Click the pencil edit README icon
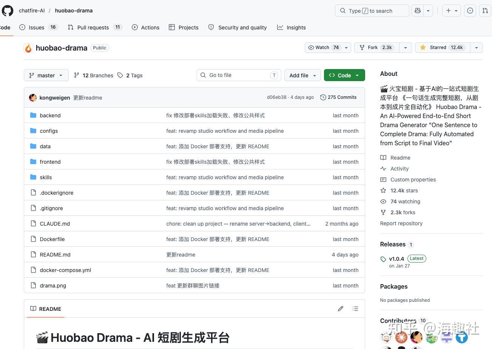This screenshot has width=492, height=349. tap(341, 309)
